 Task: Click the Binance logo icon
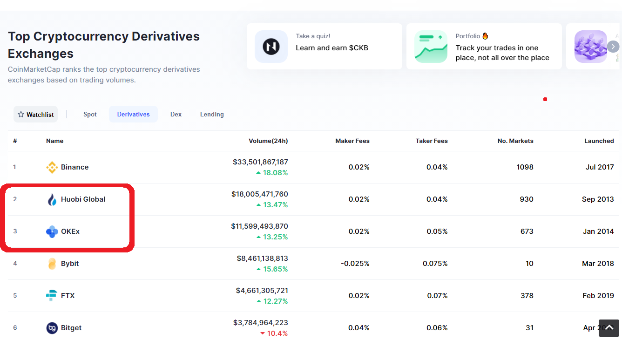point(52,167)
